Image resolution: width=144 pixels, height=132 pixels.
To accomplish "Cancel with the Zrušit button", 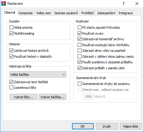I will pos(107,126).
